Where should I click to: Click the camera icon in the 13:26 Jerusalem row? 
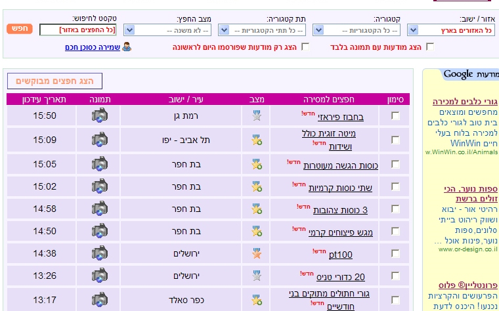99,276
